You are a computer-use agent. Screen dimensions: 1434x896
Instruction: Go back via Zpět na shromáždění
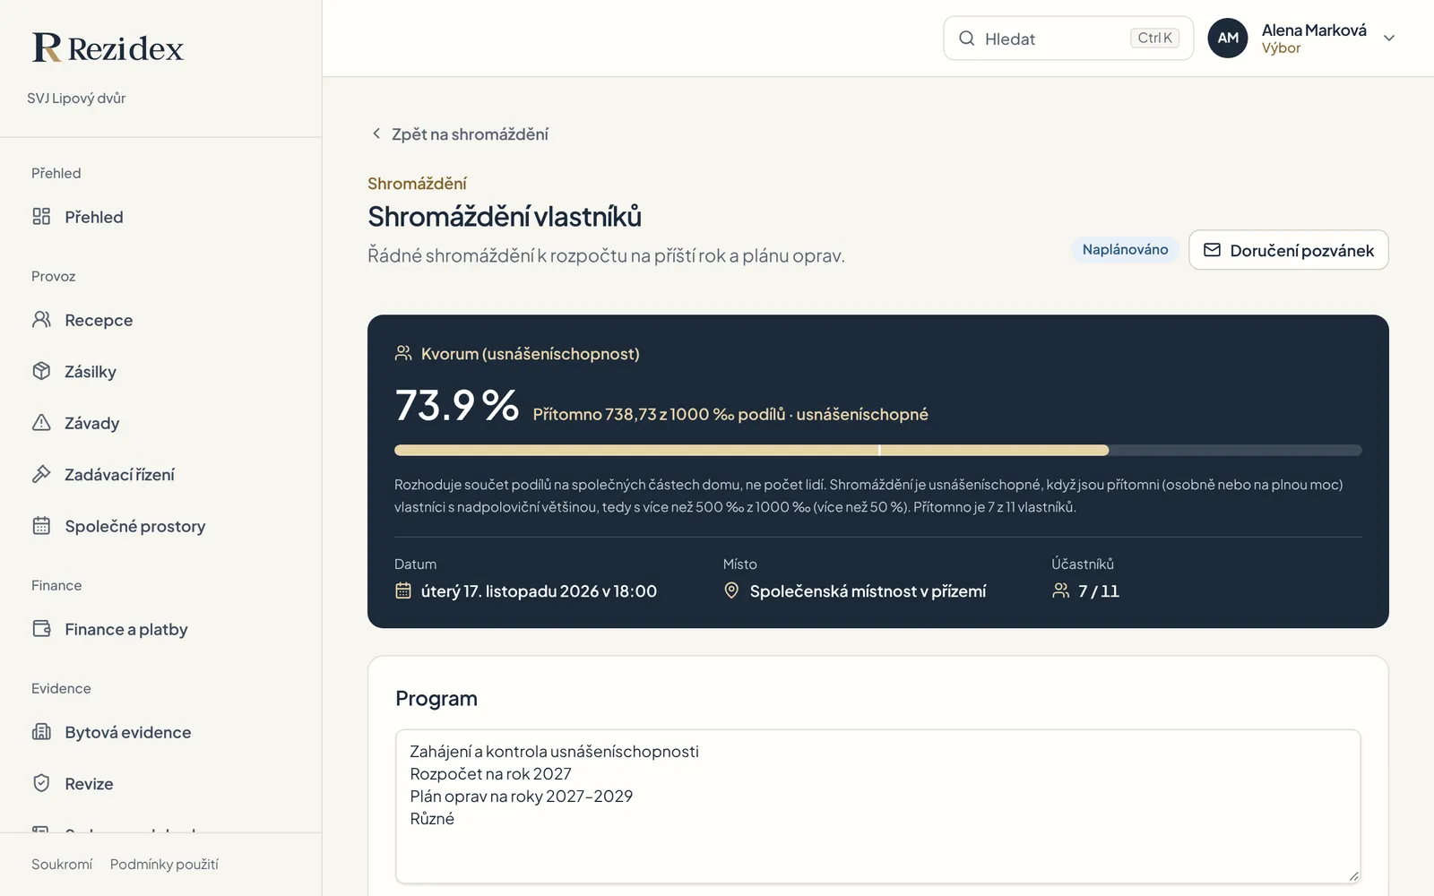460,134
